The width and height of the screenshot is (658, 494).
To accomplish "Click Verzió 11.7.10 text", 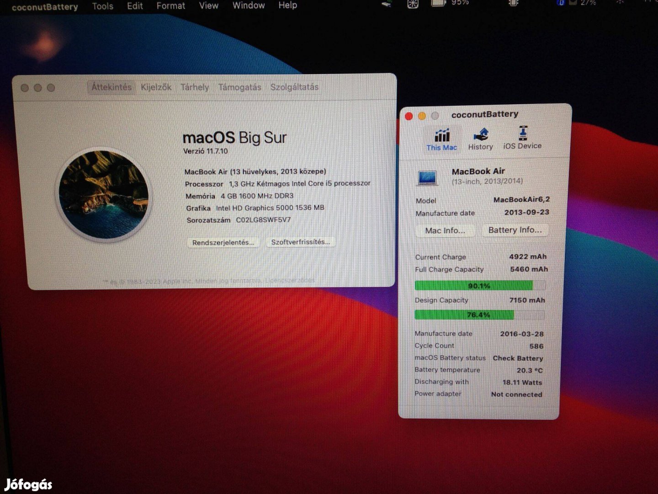I will pyautogui.click(x=206, y=151).
